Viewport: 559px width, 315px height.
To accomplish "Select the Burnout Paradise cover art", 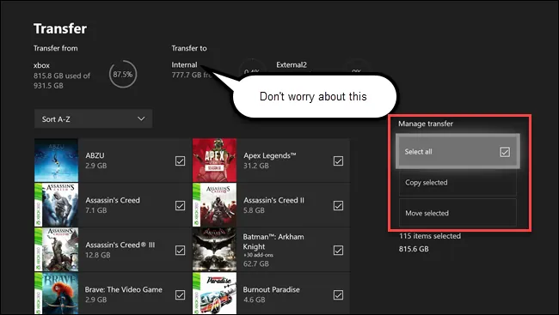I will pyautogui.click(x=215, y=294).
